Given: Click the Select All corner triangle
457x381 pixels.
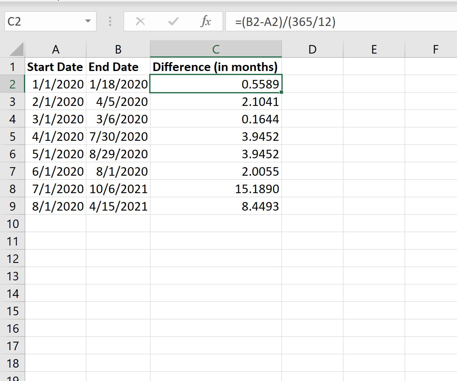Looking at the screenshot, I should (16, 50).
